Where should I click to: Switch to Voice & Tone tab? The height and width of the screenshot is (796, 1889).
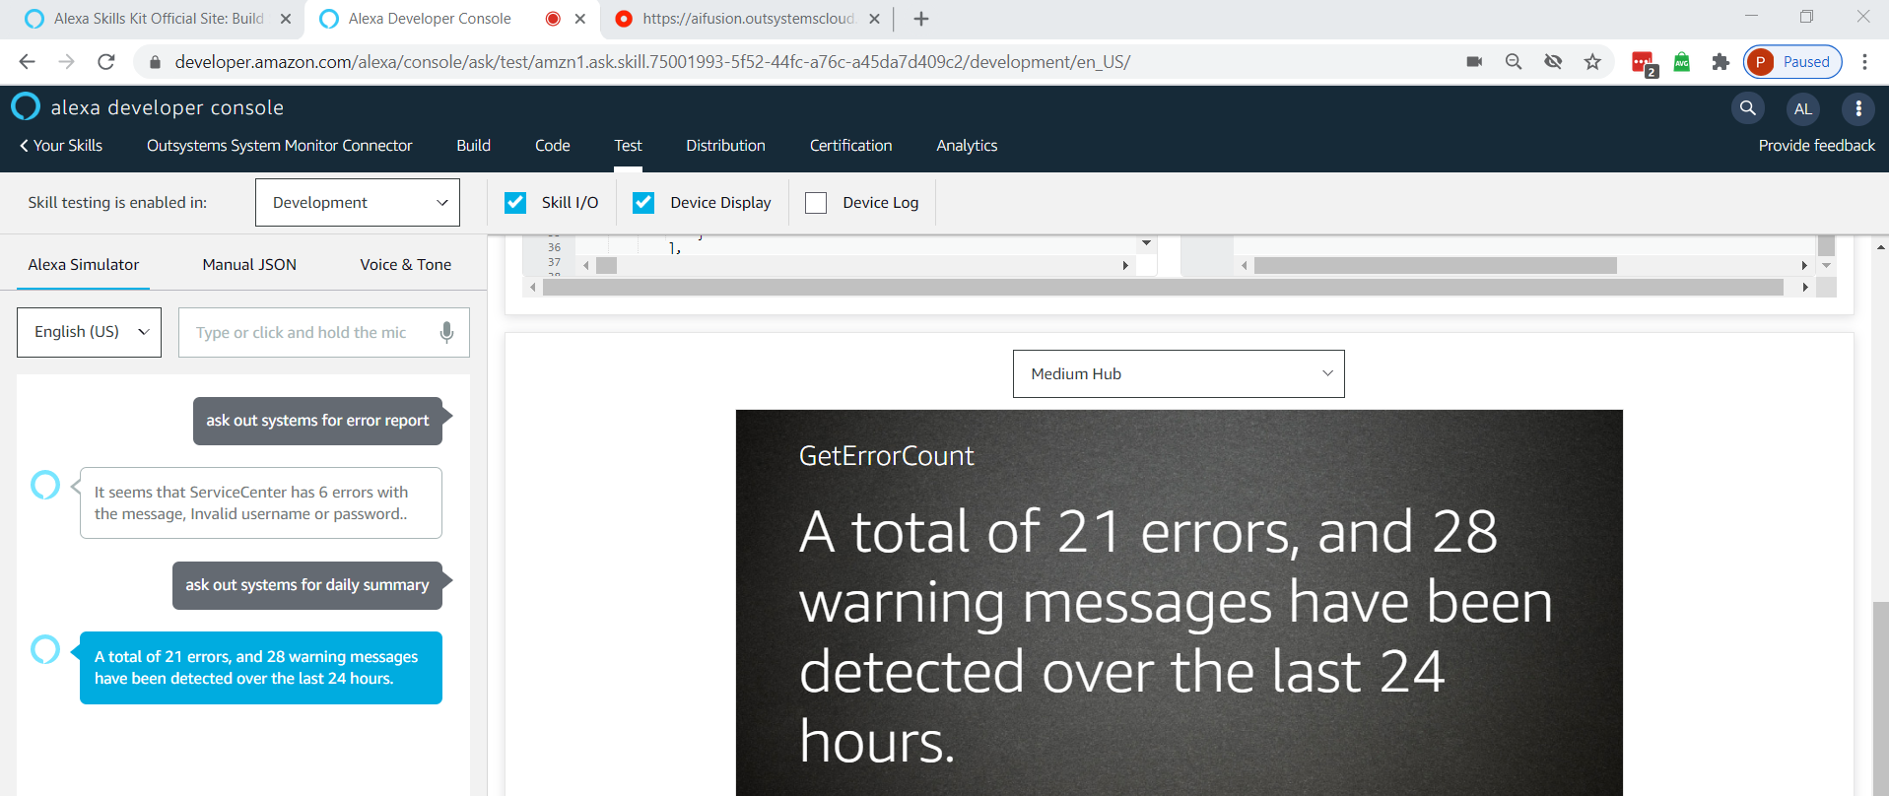[x=405, y=264]
